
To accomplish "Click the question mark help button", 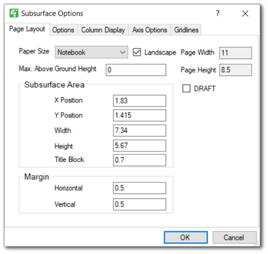I will point(218,13).
